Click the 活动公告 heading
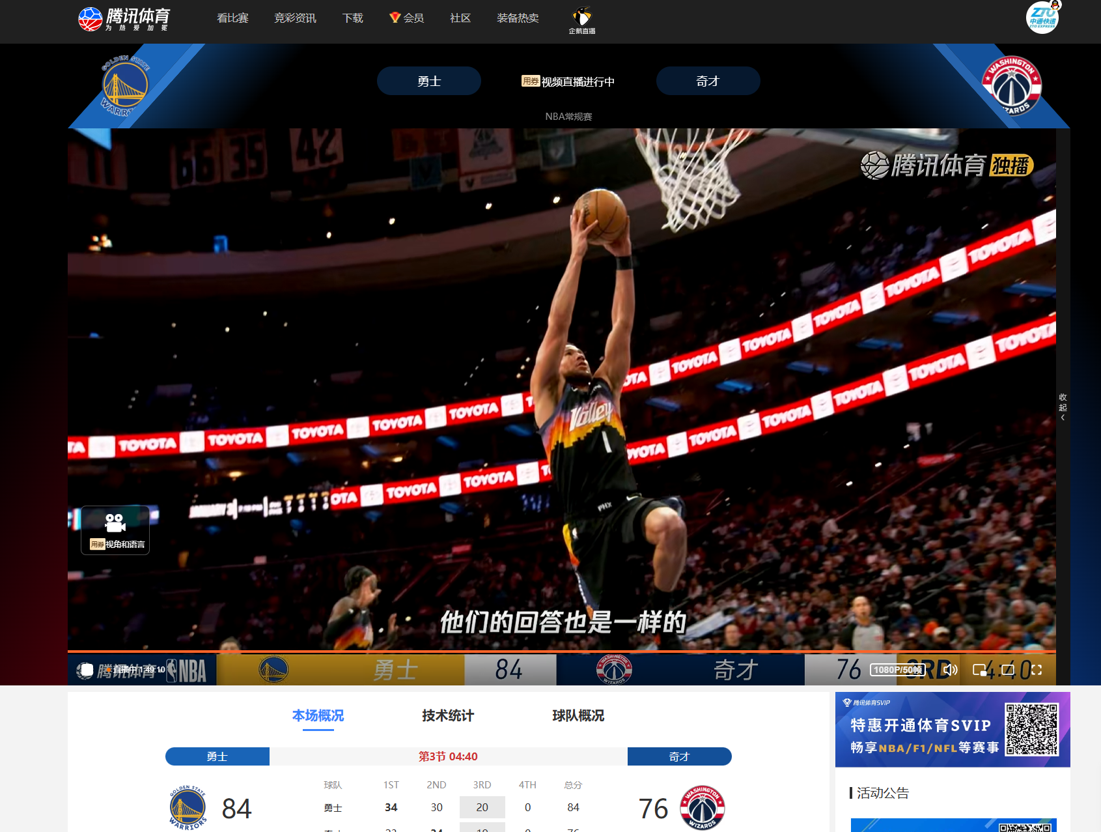Image resolution: width=1101 pixels, height=832 pixels. (x=883, y=793)
